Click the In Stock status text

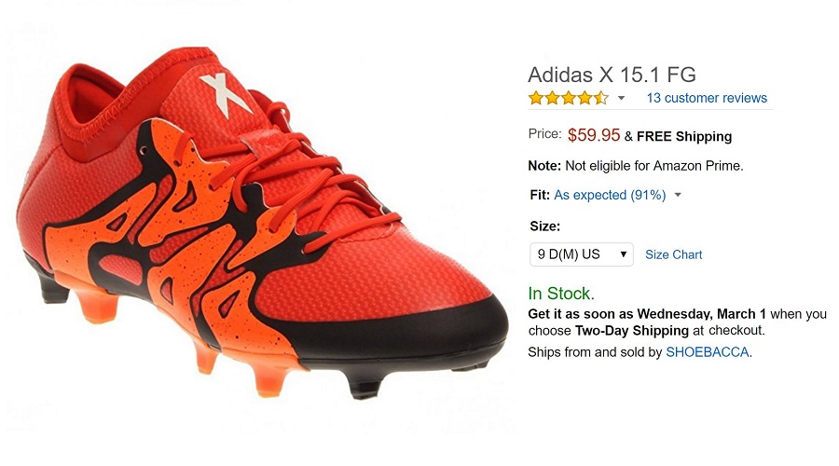tap(561, 294)
